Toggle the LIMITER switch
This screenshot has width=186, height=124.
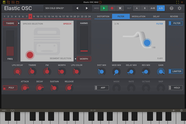point(175,71)
